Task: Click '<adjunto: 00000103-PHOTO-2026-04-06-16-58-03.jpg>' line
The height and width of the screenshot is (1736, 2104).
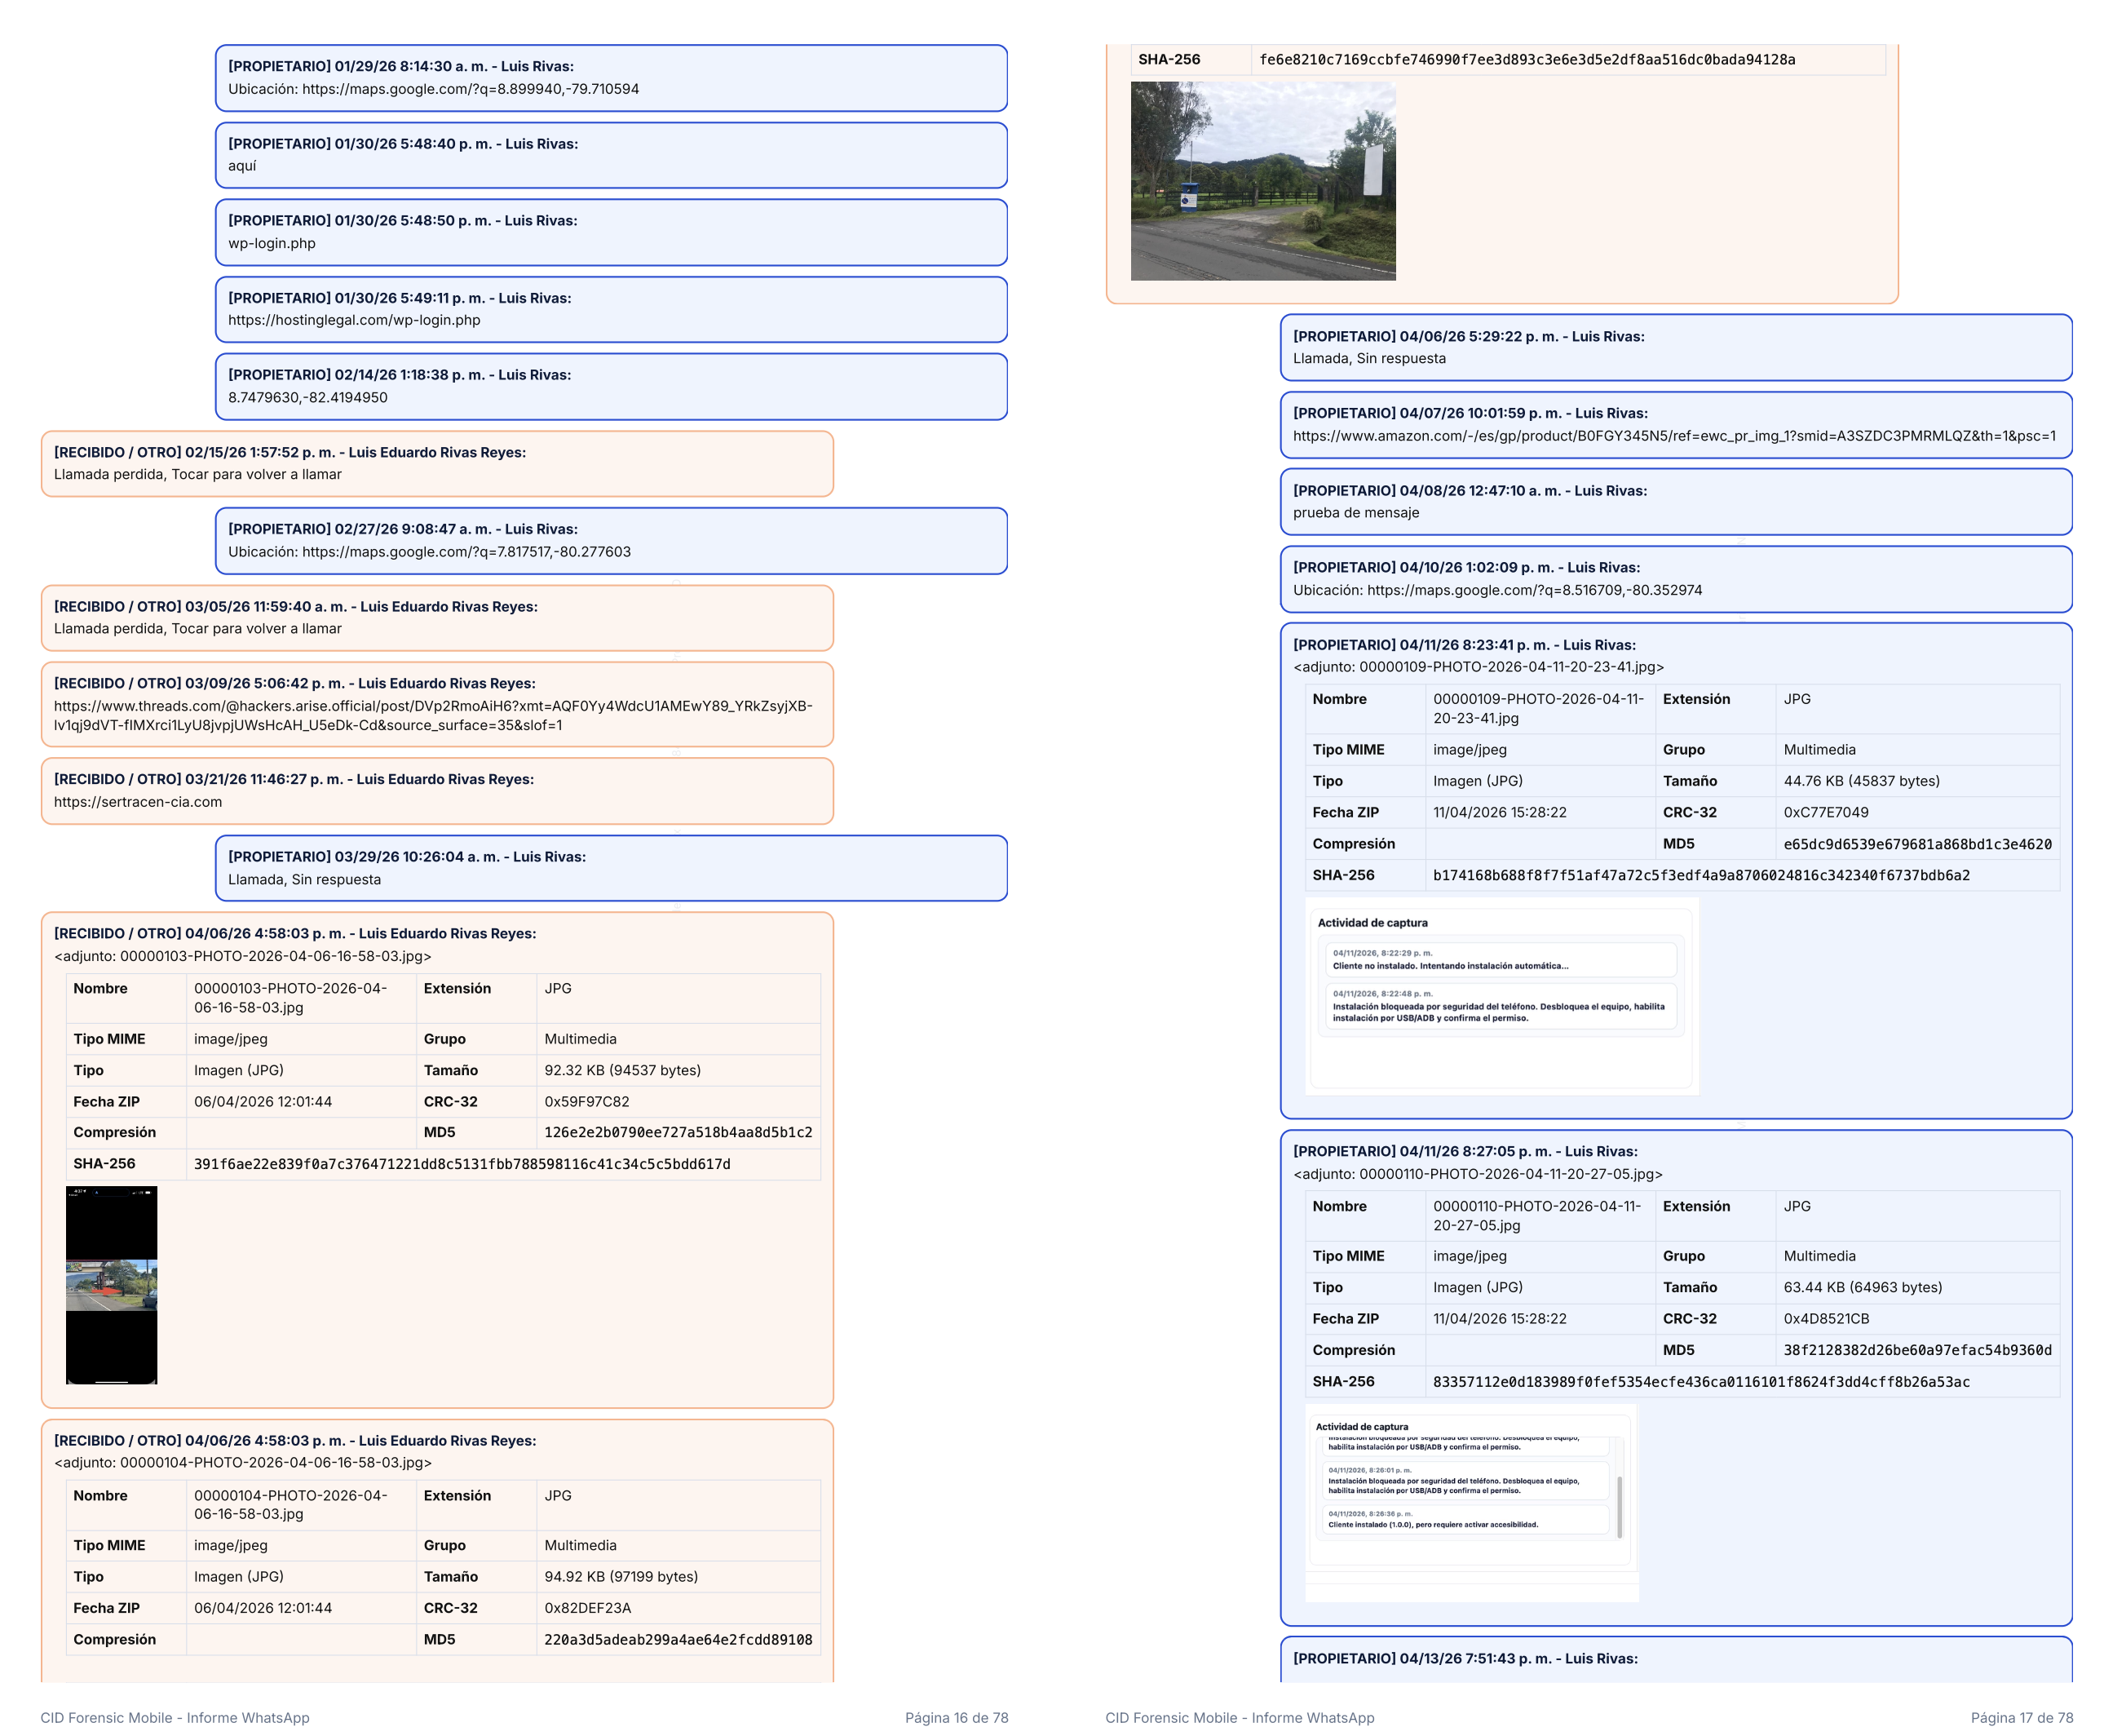Action: pyautogui.click(x=243, y=956)
